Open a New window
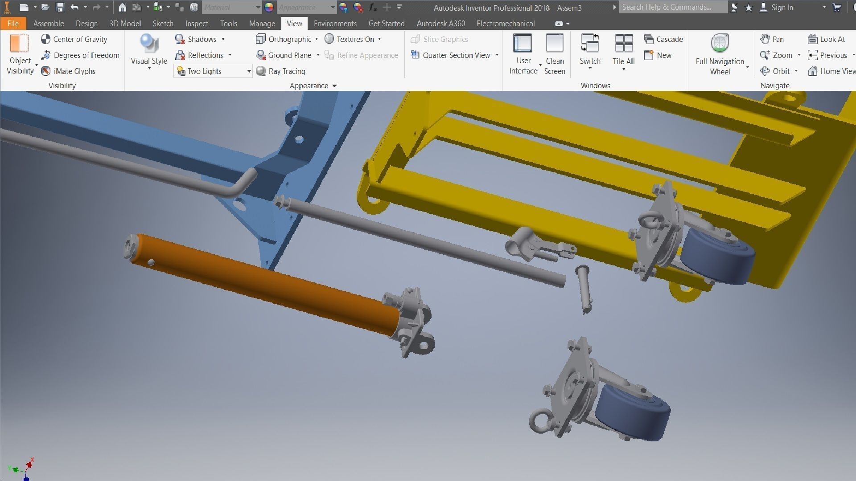Image resolution: width=856 pixels, height=481 pixels. [658, 55]
